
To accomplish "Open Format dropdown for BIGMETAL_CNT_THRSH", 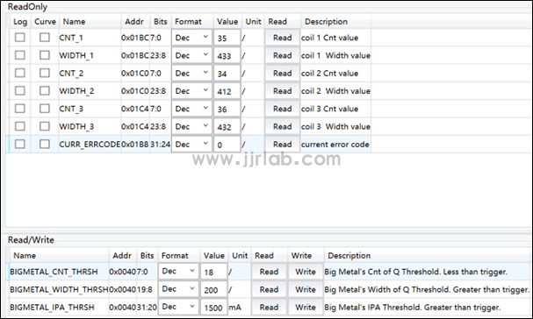I will pos(178,271).
